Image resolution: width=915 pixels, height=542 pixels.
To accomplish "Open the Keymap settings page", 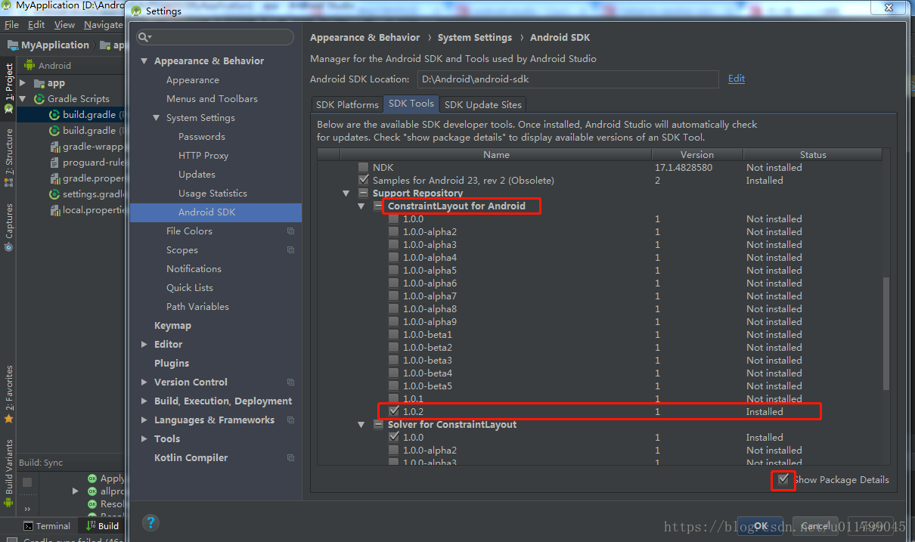I will (172, 326).
